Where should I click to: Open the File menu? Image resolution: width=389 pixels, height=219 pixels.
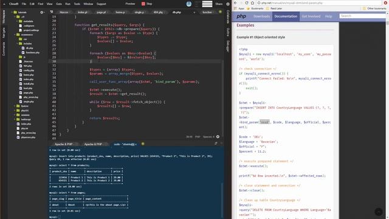pyautogui.click(x=24, y=4)
